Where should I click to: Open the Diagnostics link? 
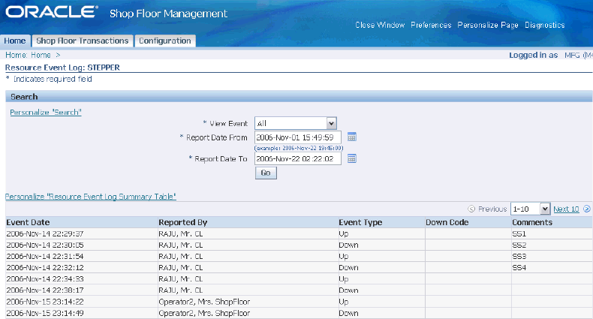coord(545,25)
